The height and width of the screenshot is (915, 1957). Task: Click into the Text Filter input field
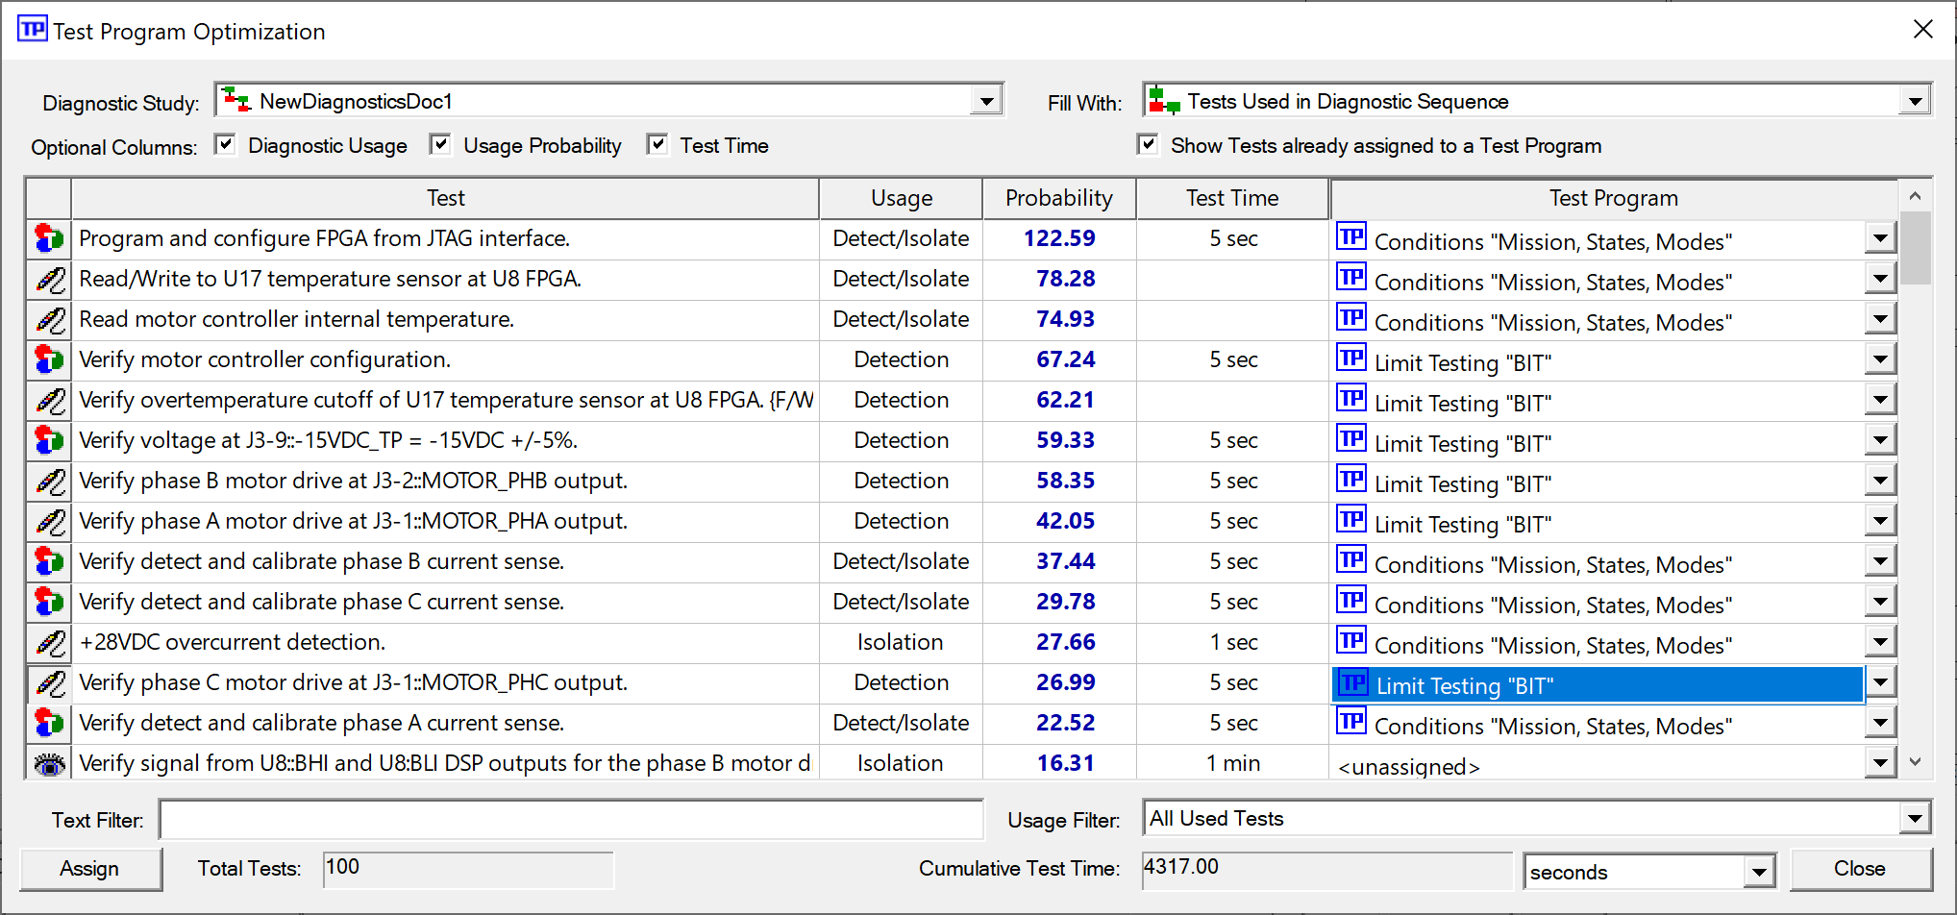click(571, 820)
